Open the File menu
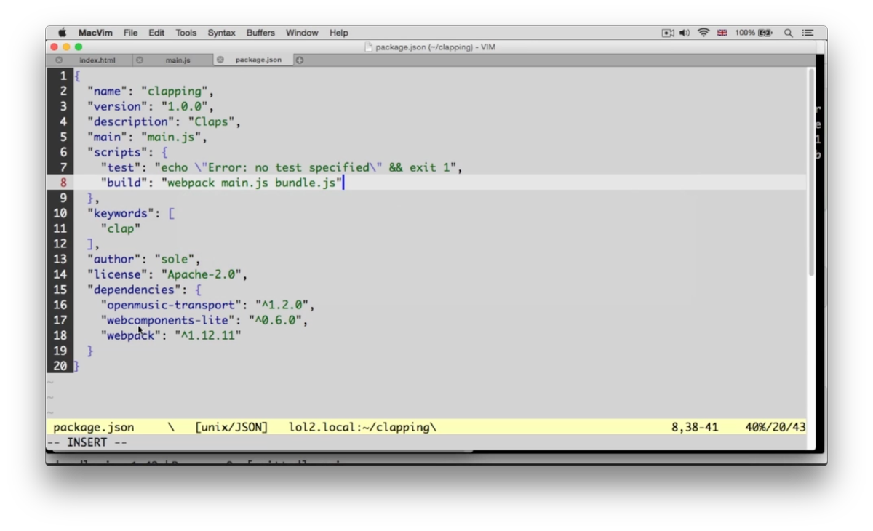The width and height of the screenshot is (873, 531). pyautogui.click(x=130, y=33)
